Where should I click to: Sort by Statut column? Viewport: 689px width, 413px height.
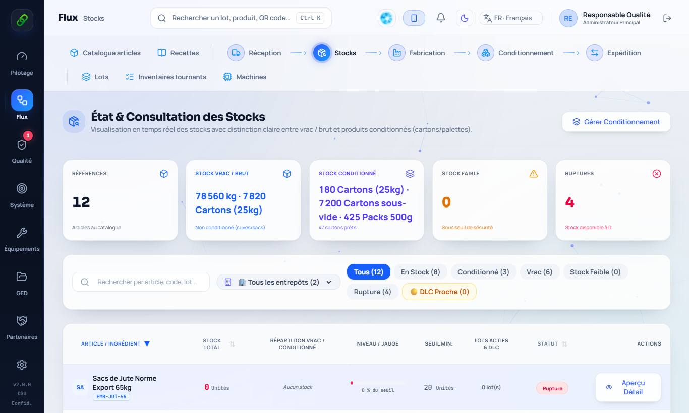pos(552,344)
